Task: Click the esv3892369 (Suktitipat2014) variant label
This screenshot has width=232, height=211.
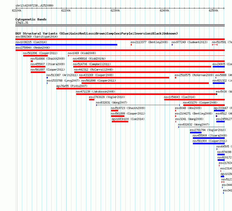Action: tap(37, 37)
